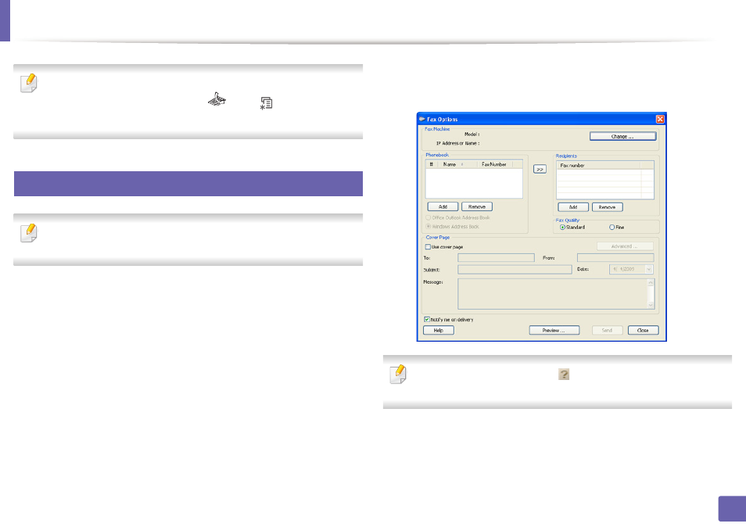Click the Fax number header in Recipients
This screenshot has height=527, width=746.
coord(598,166)
